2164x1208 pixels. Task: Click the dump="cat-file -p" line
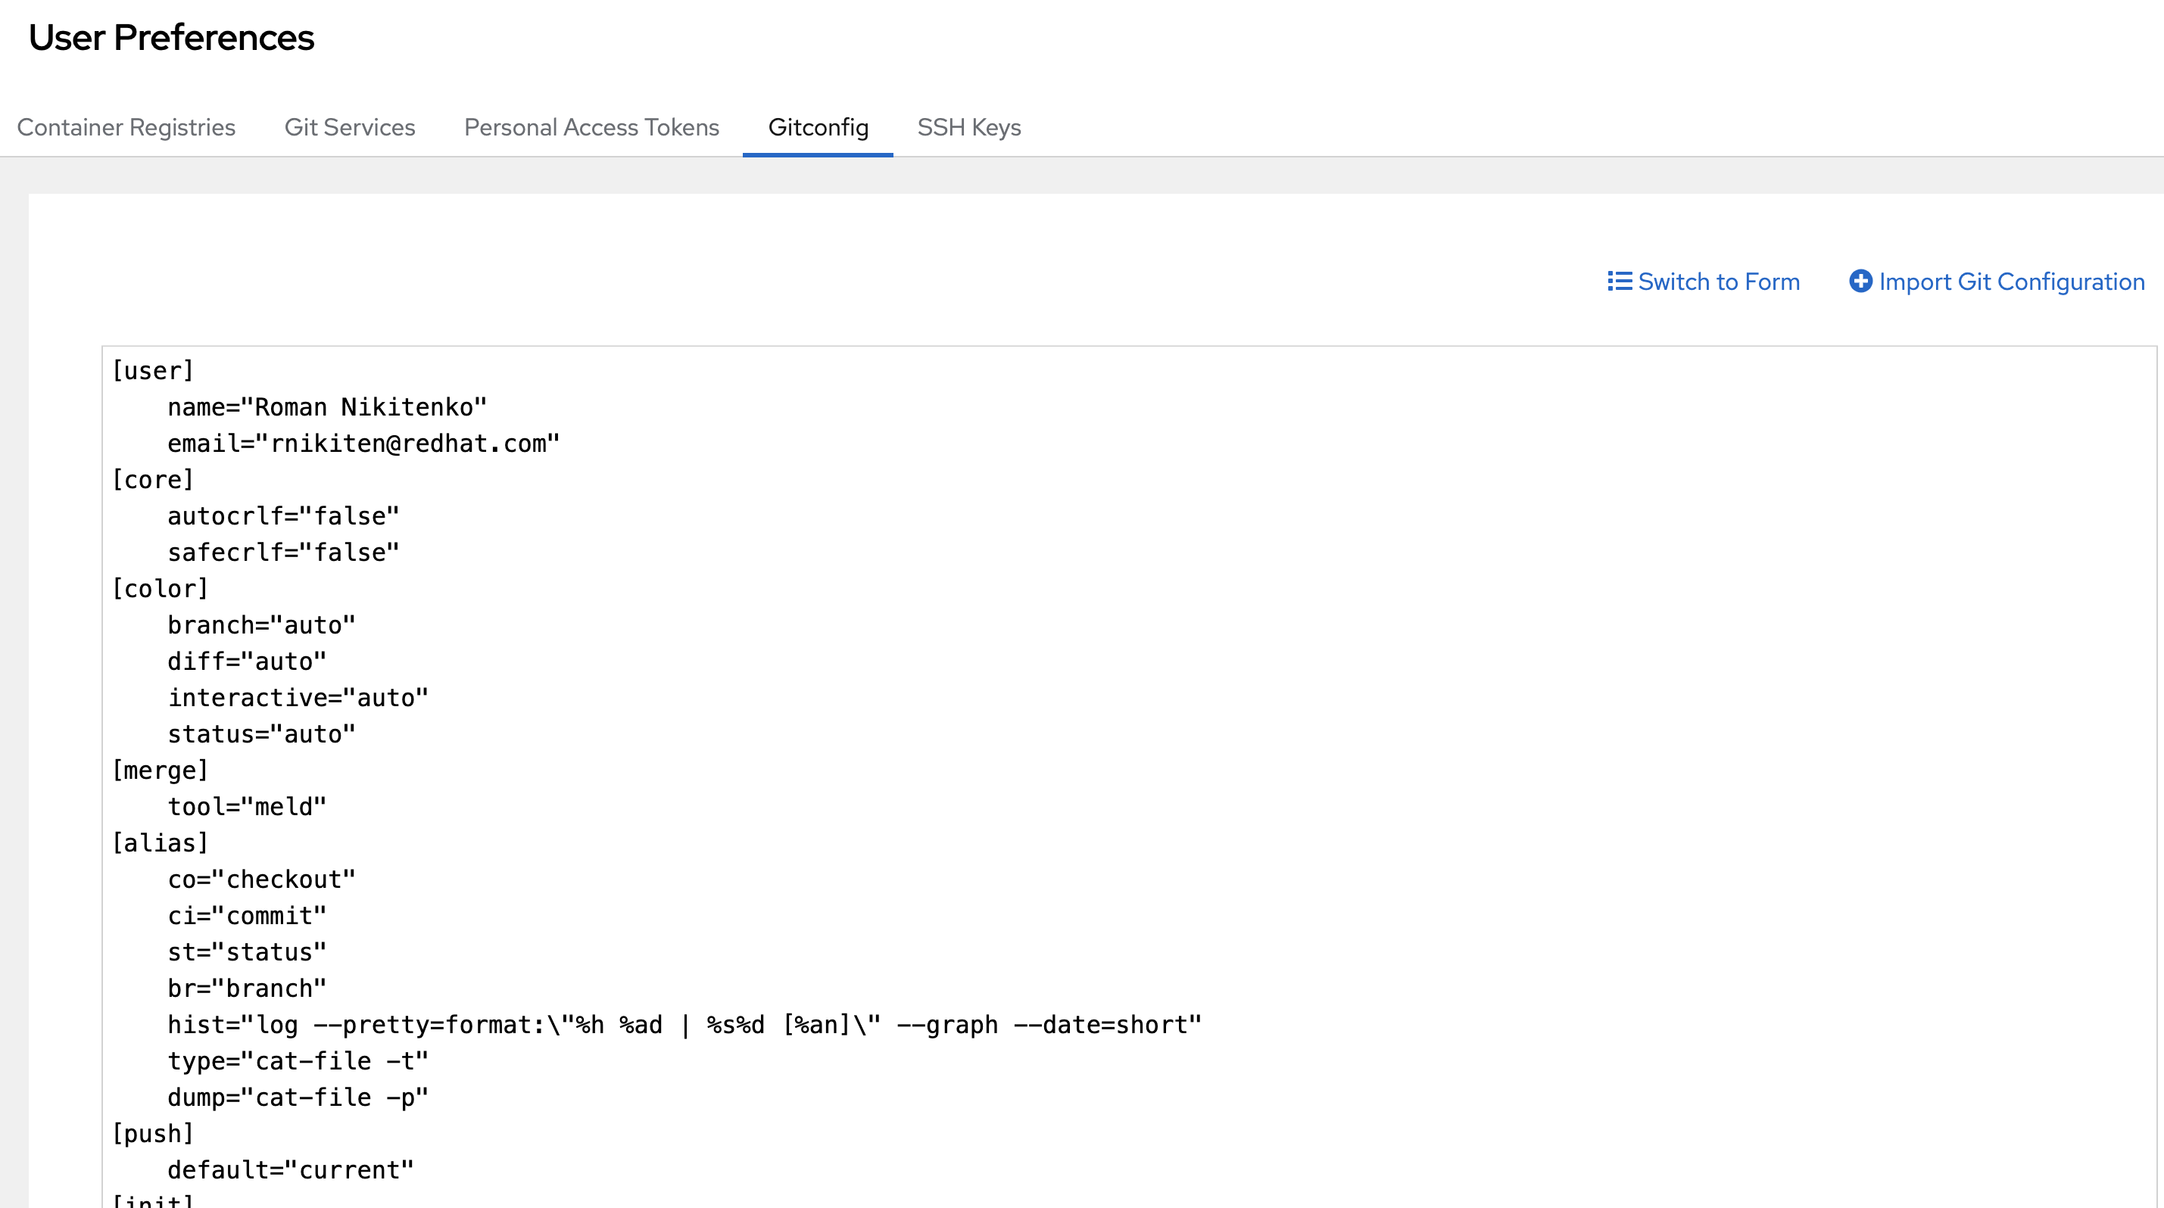pyautogui.click(x=298, y=1098)
